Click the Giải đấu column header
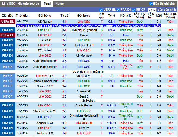 pos(8,16)
